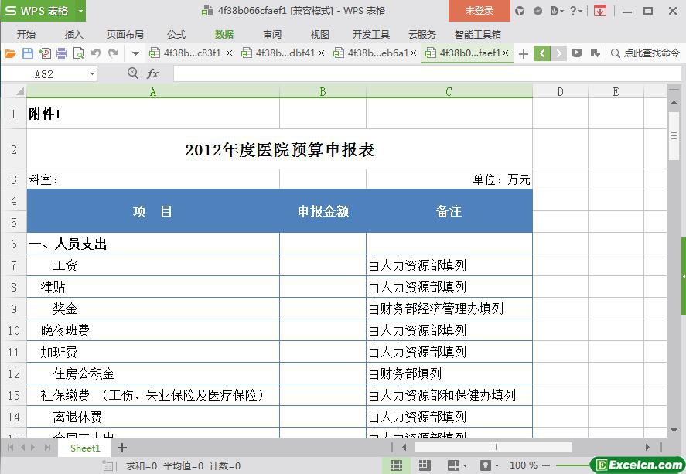Click the hexagon icon in the title bar
The height and width of the screenshot is (474, 686).
click(538, 11)
